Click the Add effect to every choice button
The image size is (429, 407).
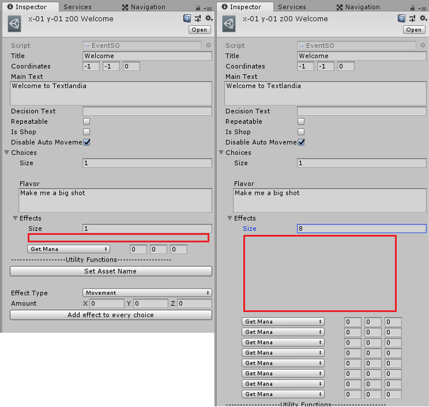111,315
